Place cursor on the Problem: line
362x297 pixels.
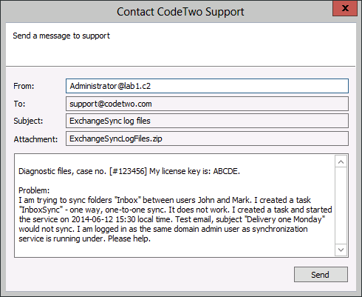click(x=34, y=190)
